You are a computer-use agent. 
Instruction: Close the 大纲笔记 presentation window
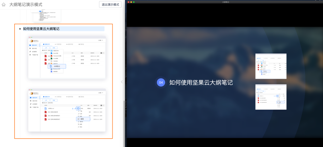click(129, 2)
